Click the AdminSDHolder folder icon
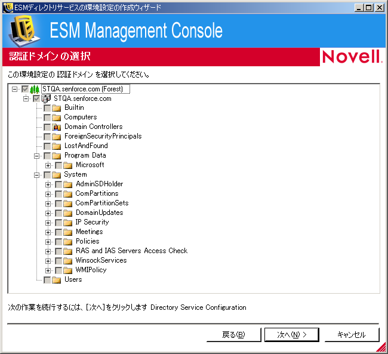This screenshot has width=388, height=354. 68,184
